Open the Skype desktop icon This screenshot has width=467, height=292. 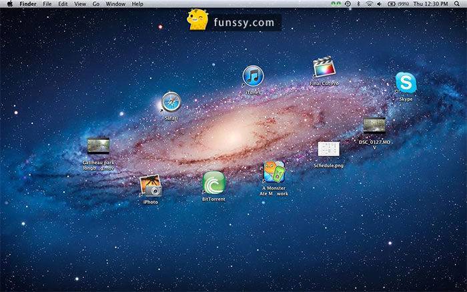[x=406, y=83]
